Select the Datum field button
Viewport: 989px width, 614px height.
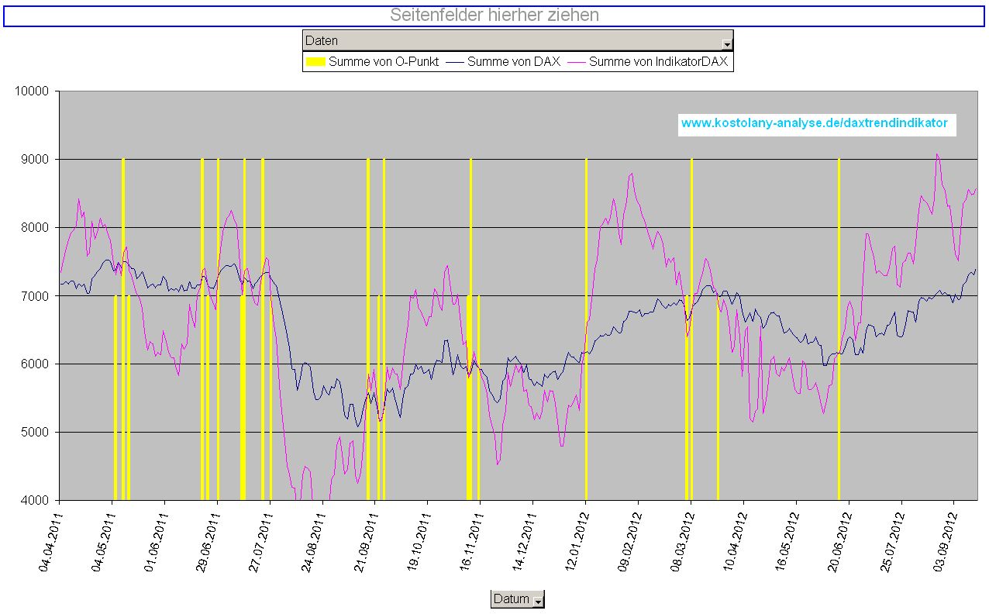512,598
